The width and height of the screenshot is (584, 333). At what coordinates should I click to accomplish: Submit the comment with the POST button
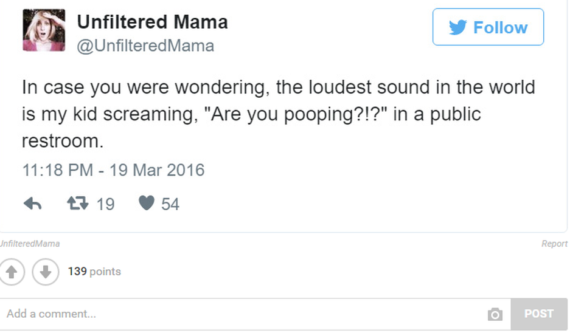pos(538,314)
